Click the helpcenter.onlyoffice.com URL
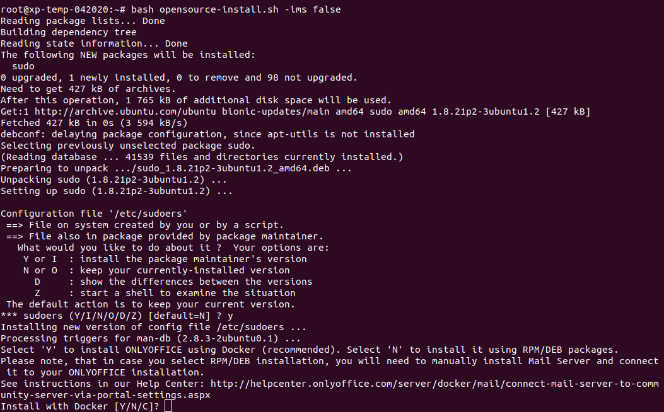The height and width of the screenshot is (412, 664). pos(434,384)
